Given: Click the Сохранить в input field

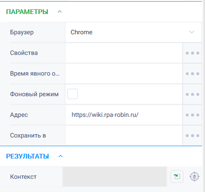Looking at the screenshot, I should point(124,135).
